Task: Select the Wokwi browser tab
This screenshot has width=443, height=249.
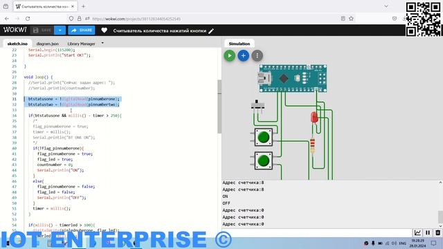Action: pyautogui.click(x=44, y=6)
